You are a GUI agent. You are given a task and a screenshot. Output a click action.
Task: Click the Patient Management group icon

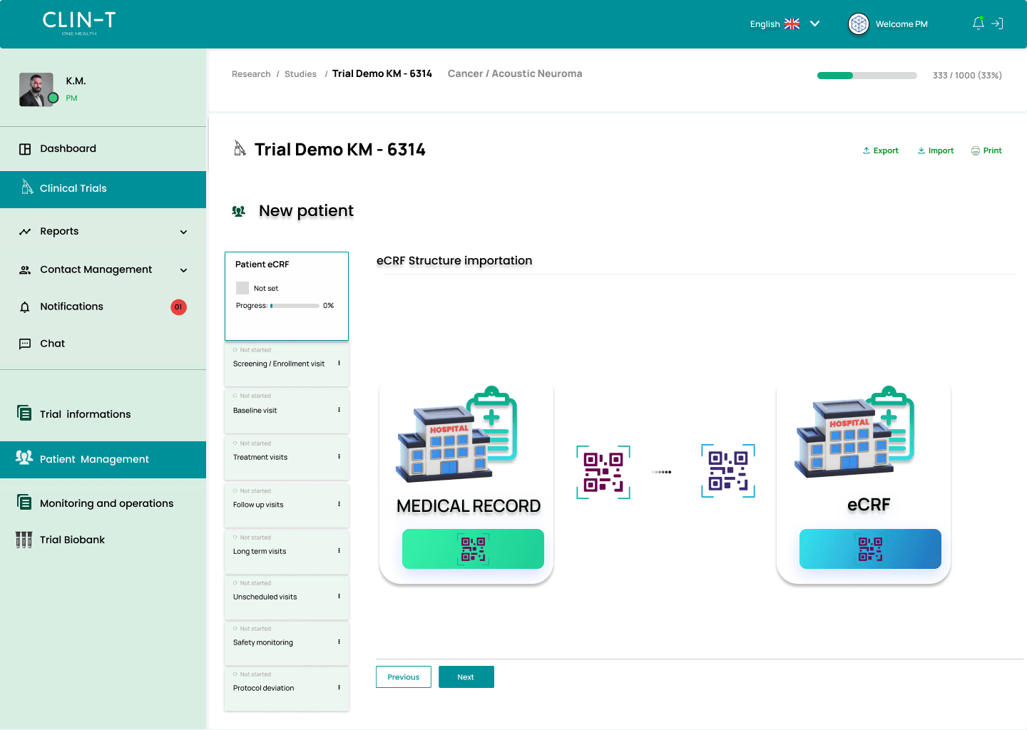click(24, 458)
